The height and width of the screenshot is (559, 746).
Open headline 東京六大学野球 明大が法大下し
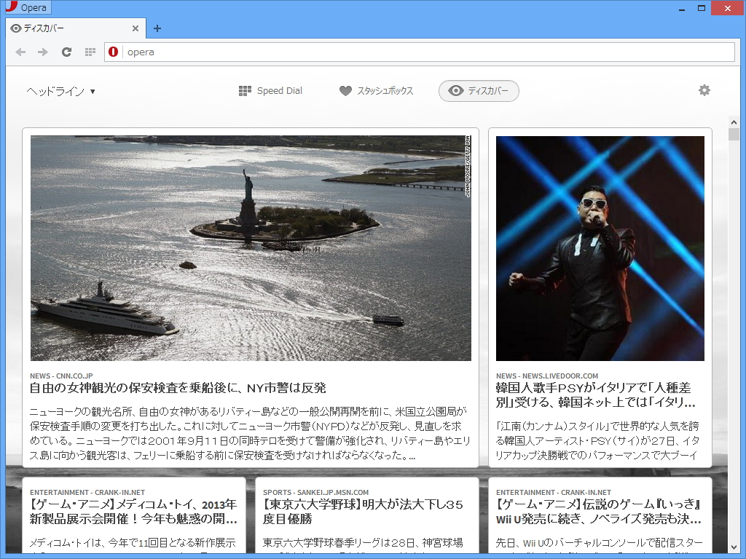363,512
